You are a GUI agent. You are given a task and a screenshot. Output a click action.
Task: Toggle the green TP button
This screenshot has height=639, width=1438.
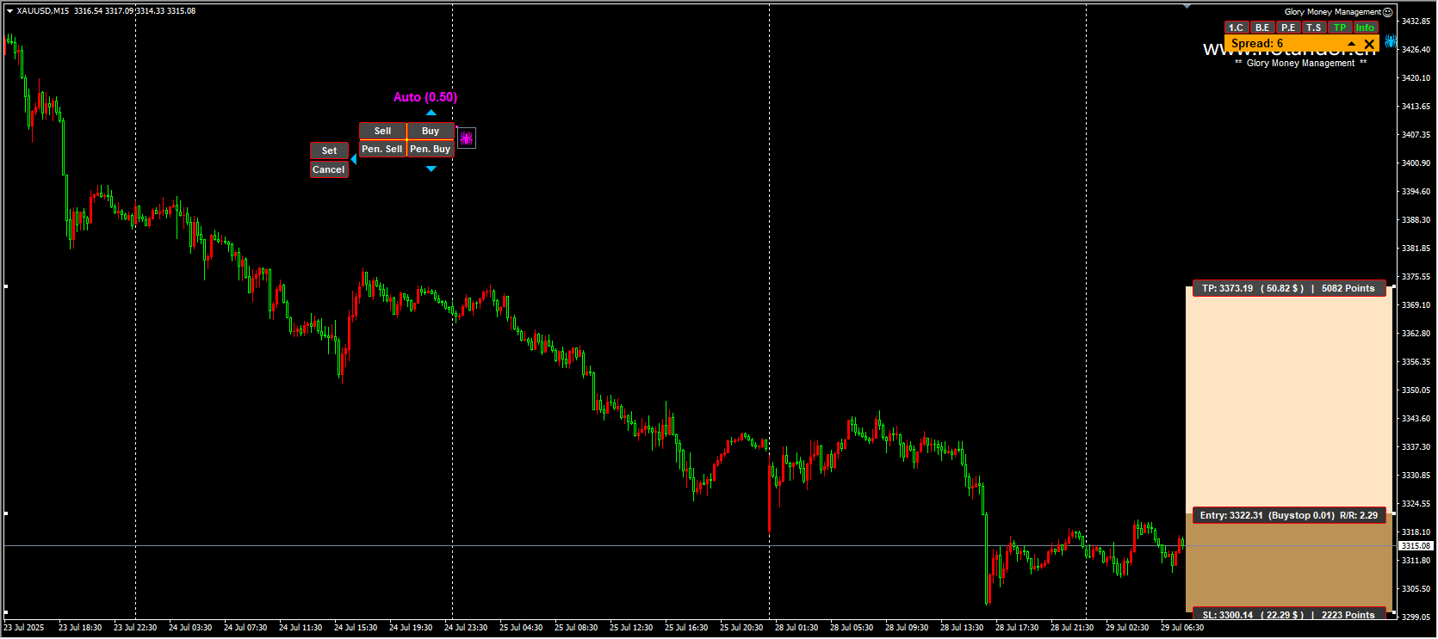coord(1340,28)
